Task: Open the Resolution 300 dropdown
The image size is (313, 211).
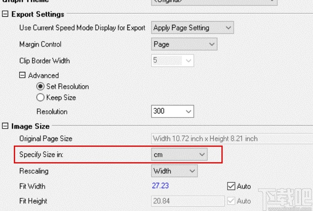Action: point(188,111)
